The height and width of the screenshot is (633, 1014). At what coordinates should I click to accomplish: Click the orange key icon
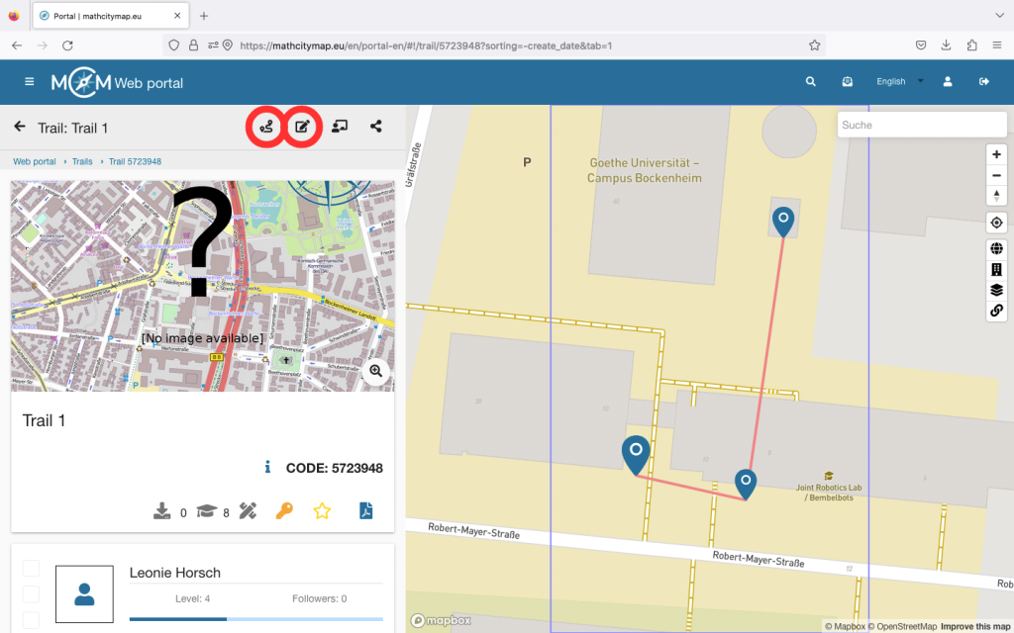click(284, 510)
